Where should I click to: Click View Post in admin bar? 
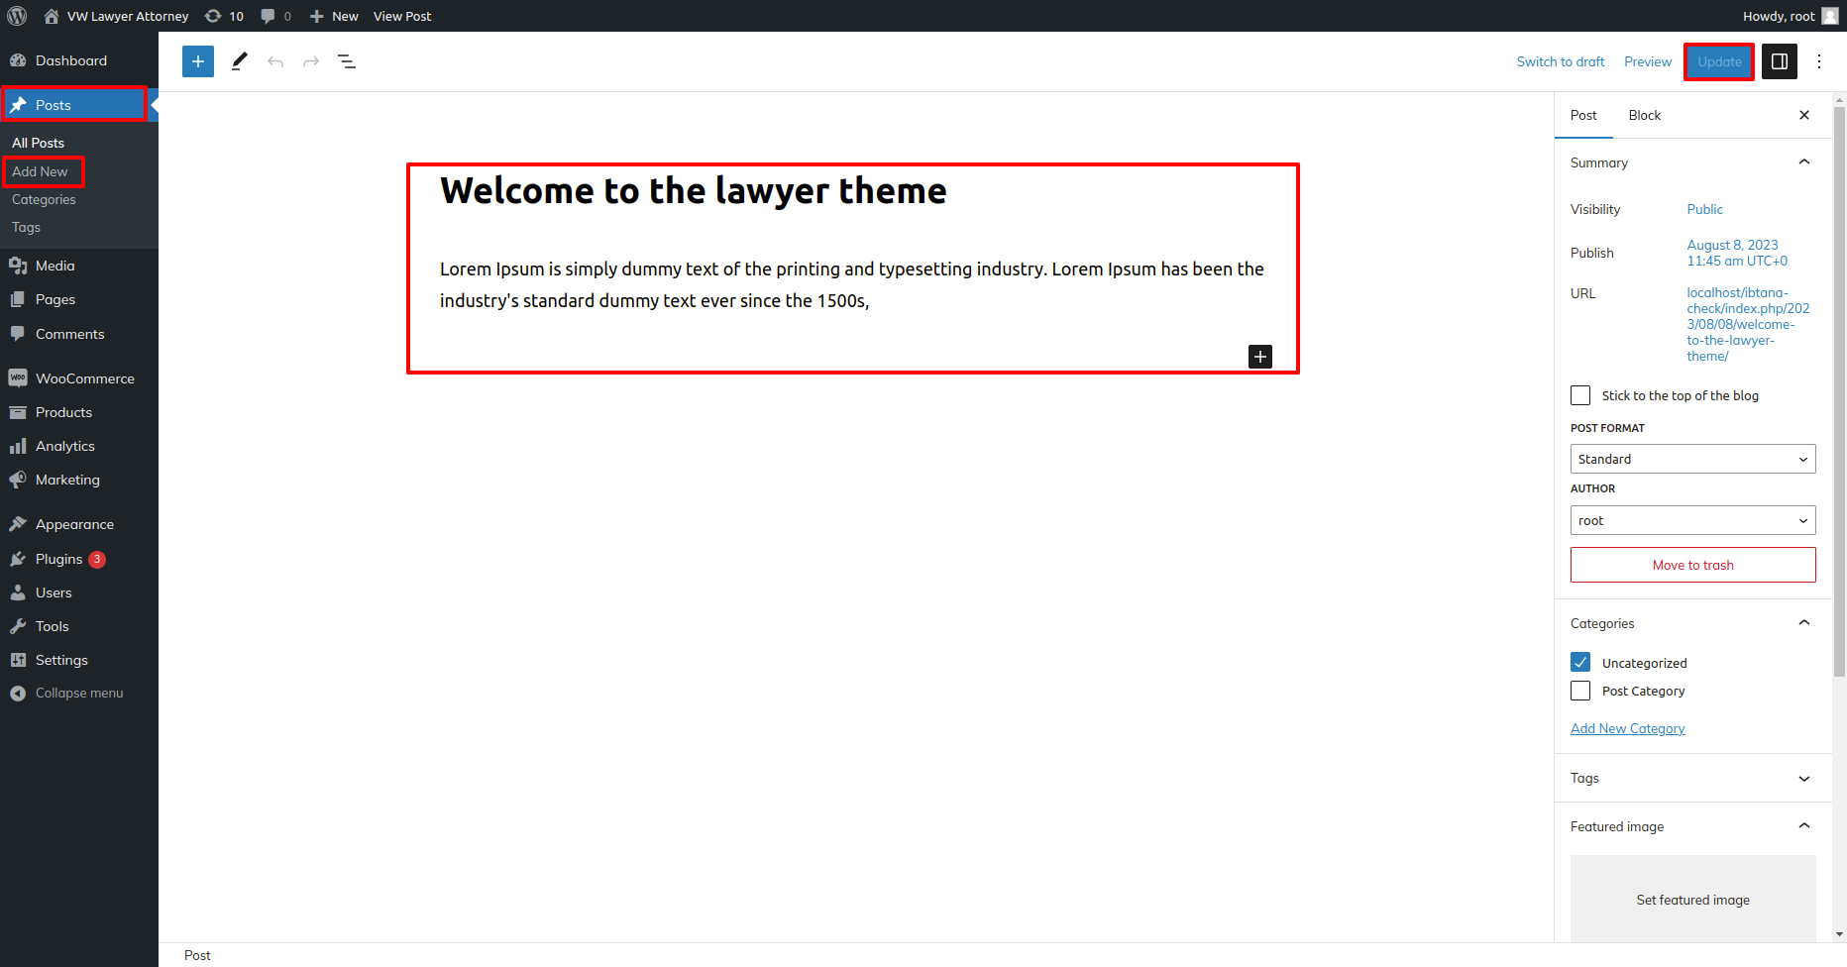[x=402, y=16]
